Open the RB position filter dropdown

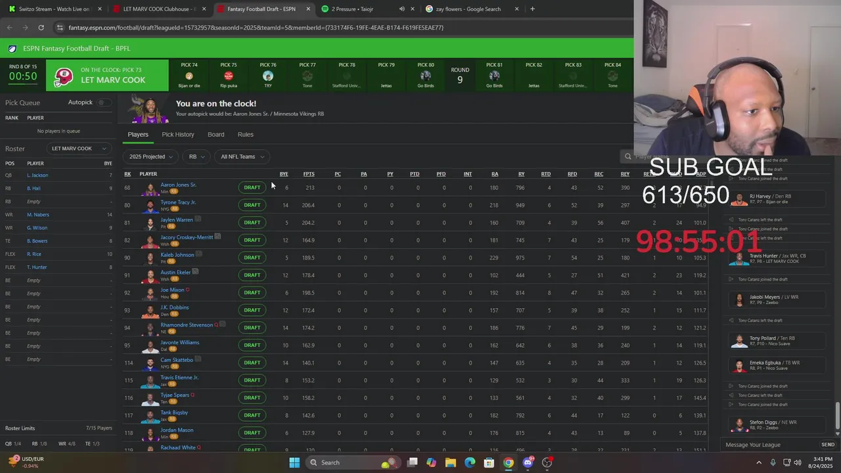196,156
